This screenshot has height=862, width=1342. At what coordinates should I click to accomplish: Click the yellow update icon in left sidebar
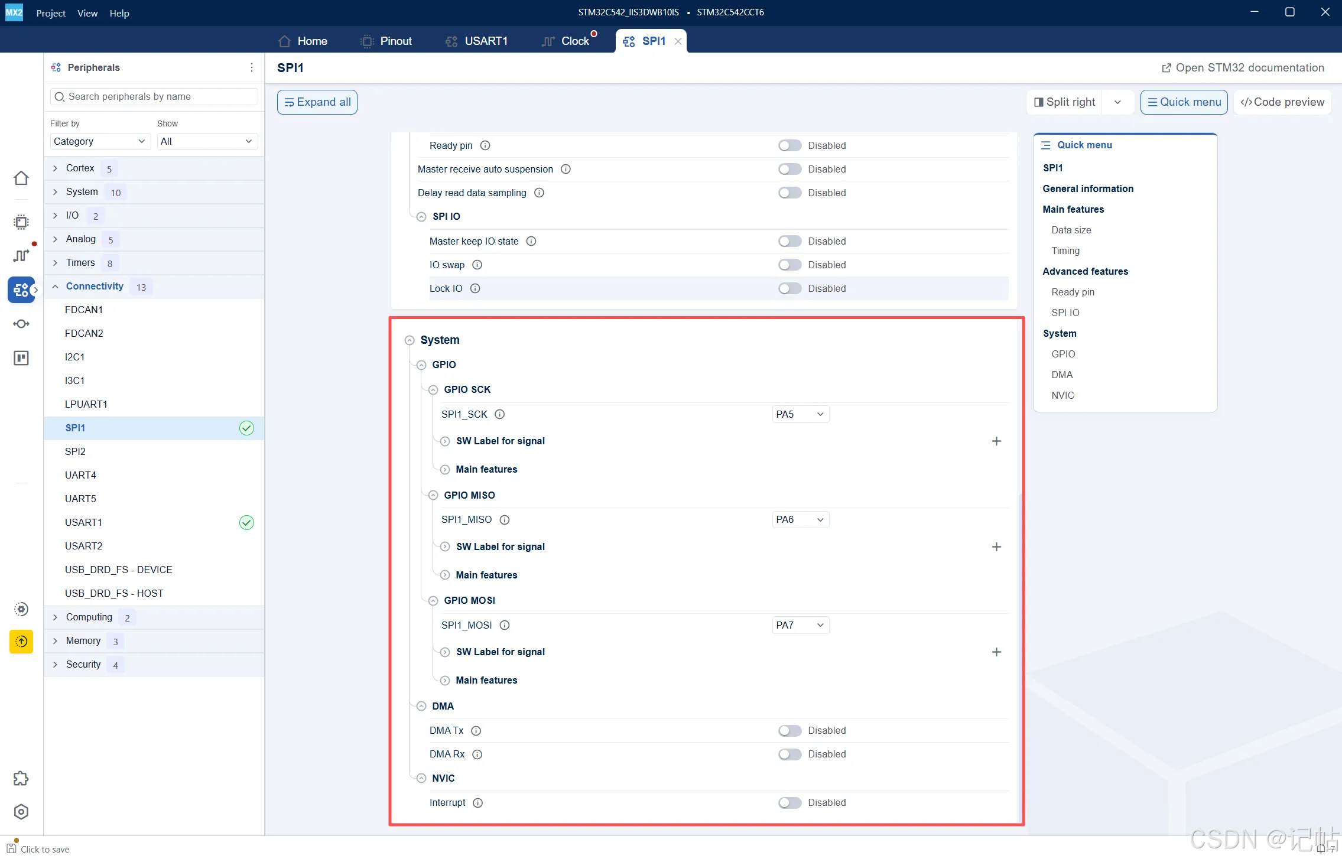click(x=21, y=641)
